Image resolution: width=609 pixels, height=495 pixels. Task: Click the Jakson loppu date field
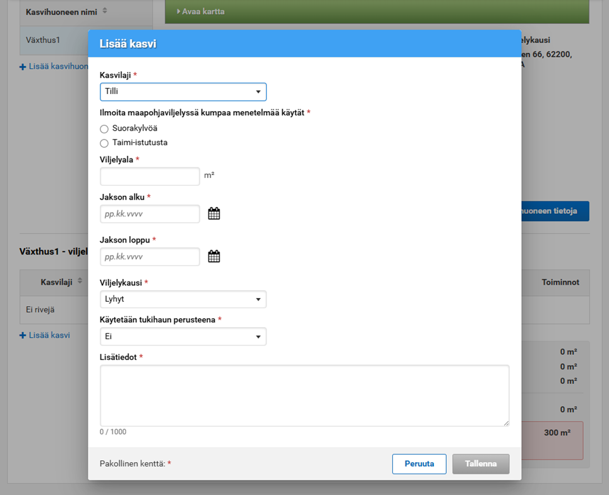click(x=150, y=256)
